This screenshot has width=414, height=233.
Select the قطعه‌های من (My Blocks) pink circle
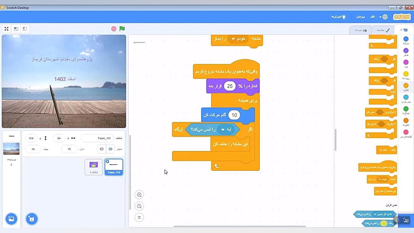tap(406, 132)
